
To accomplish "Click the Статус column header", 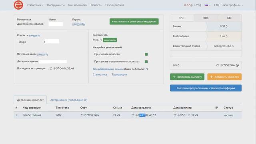I will coord(228,108).
